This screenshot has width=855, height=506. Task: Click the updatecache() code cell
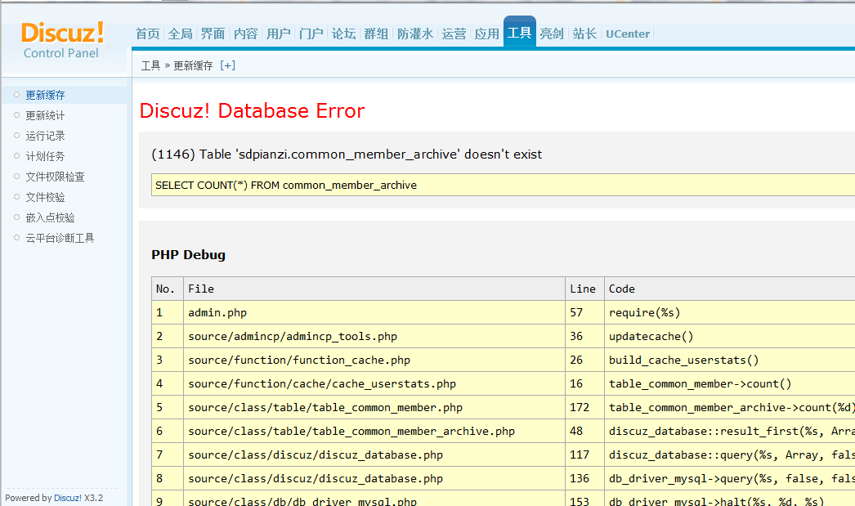(x=730, y=337)
